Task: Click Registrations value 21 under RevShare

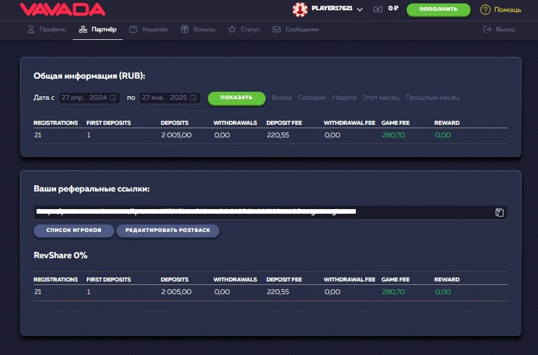Action: click(38, 292)
